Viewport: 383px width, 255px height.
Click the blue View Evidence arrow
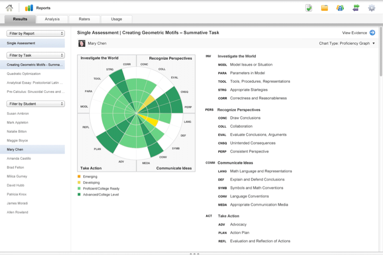tap(372, 33)
